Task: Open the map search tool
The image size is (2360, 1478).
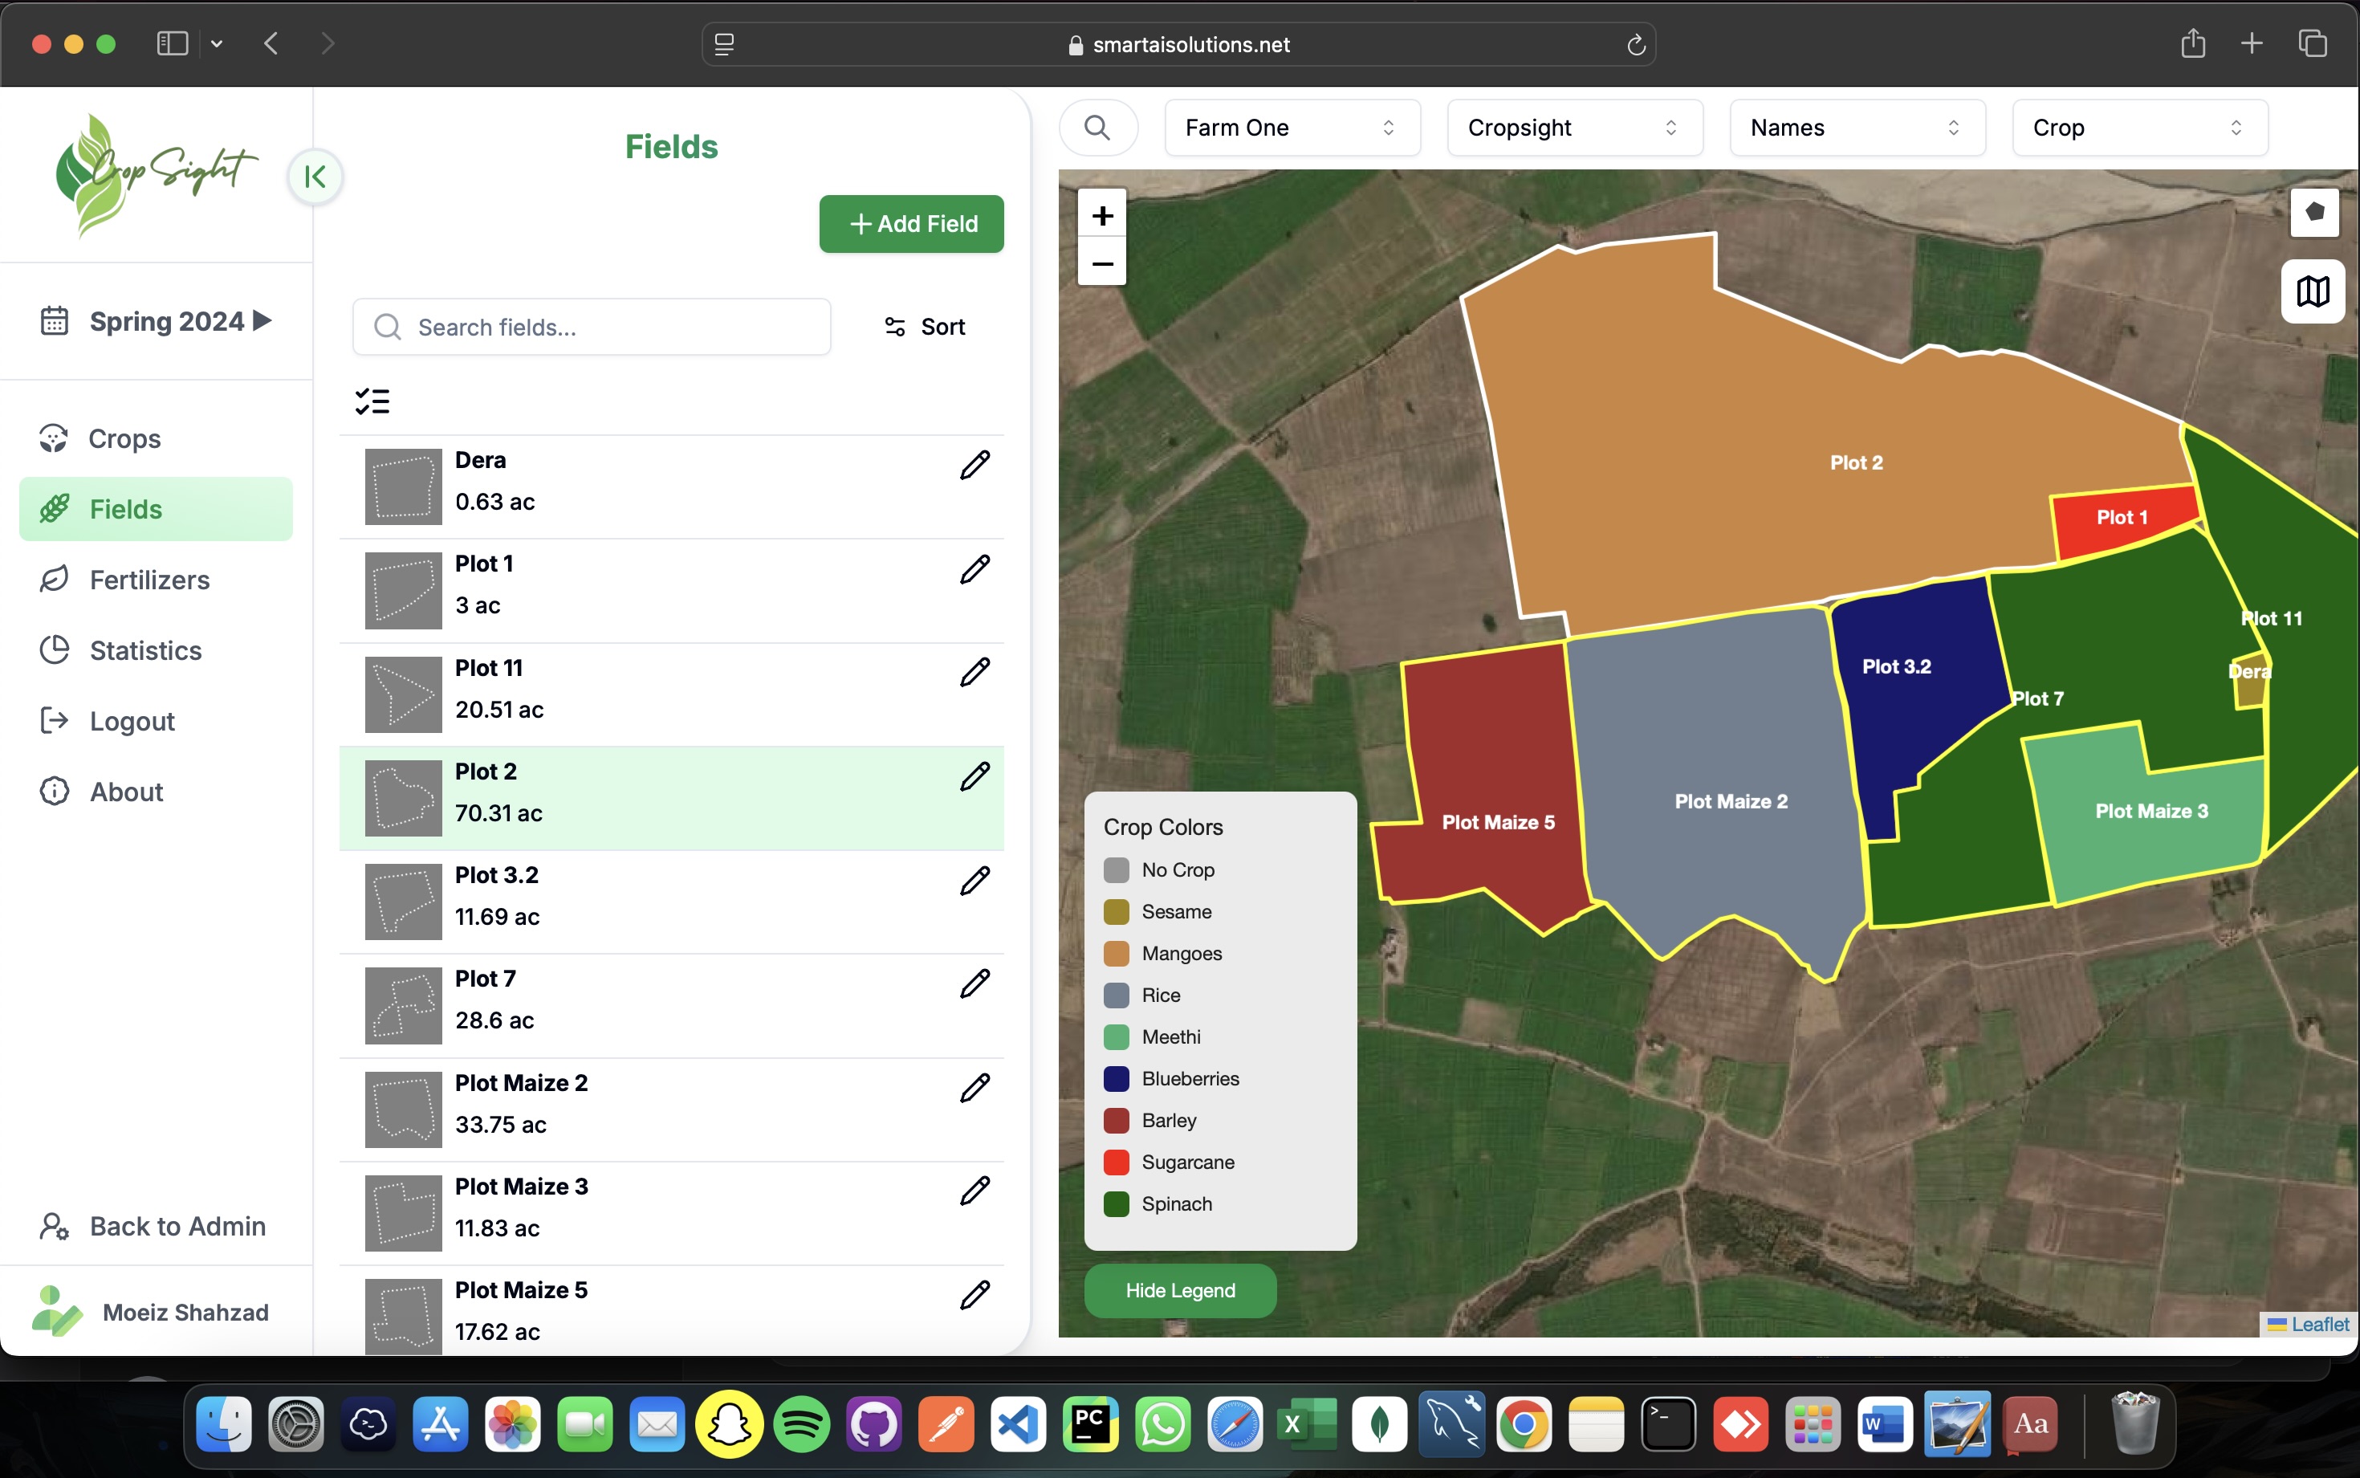Action: tap(1097, 127)
